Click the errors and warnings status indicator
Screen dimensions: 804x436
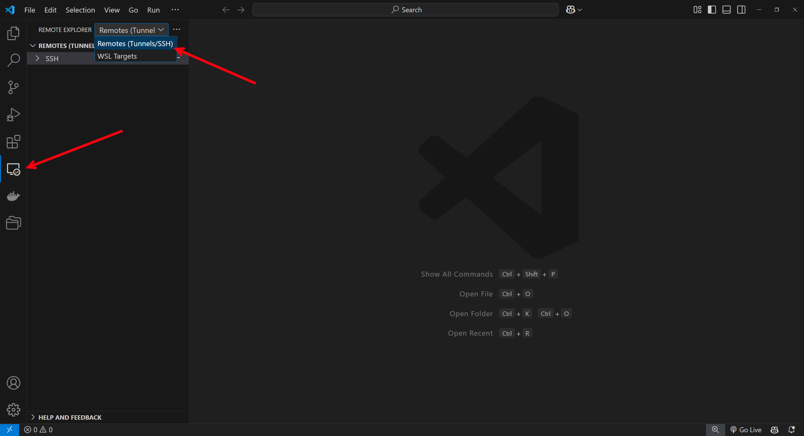(38, 430)
